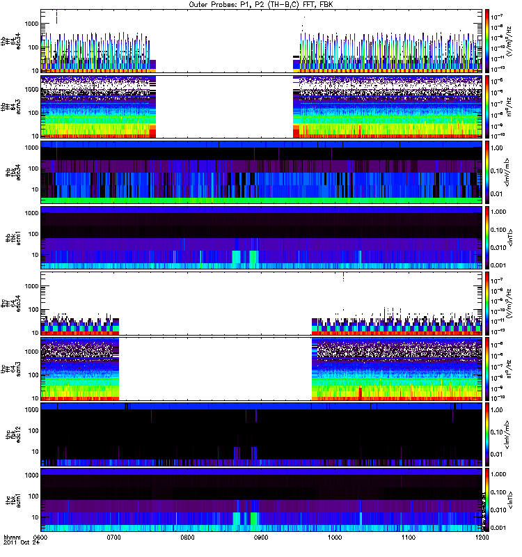Screen dimensions: 522x557
Task: Click the color bar beside the thb fbk scm1 panel
Action: [487, 237]
